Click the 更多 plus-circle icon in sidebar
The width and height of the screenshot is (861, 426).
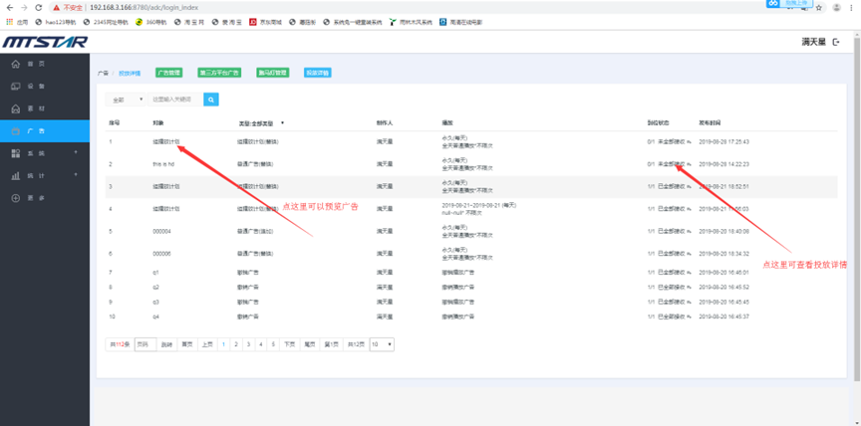pyautogui.click(x=16, y=198)
